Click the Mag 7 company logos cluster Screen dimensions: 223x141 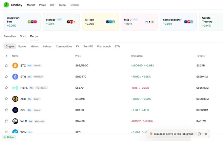(150, 22)
